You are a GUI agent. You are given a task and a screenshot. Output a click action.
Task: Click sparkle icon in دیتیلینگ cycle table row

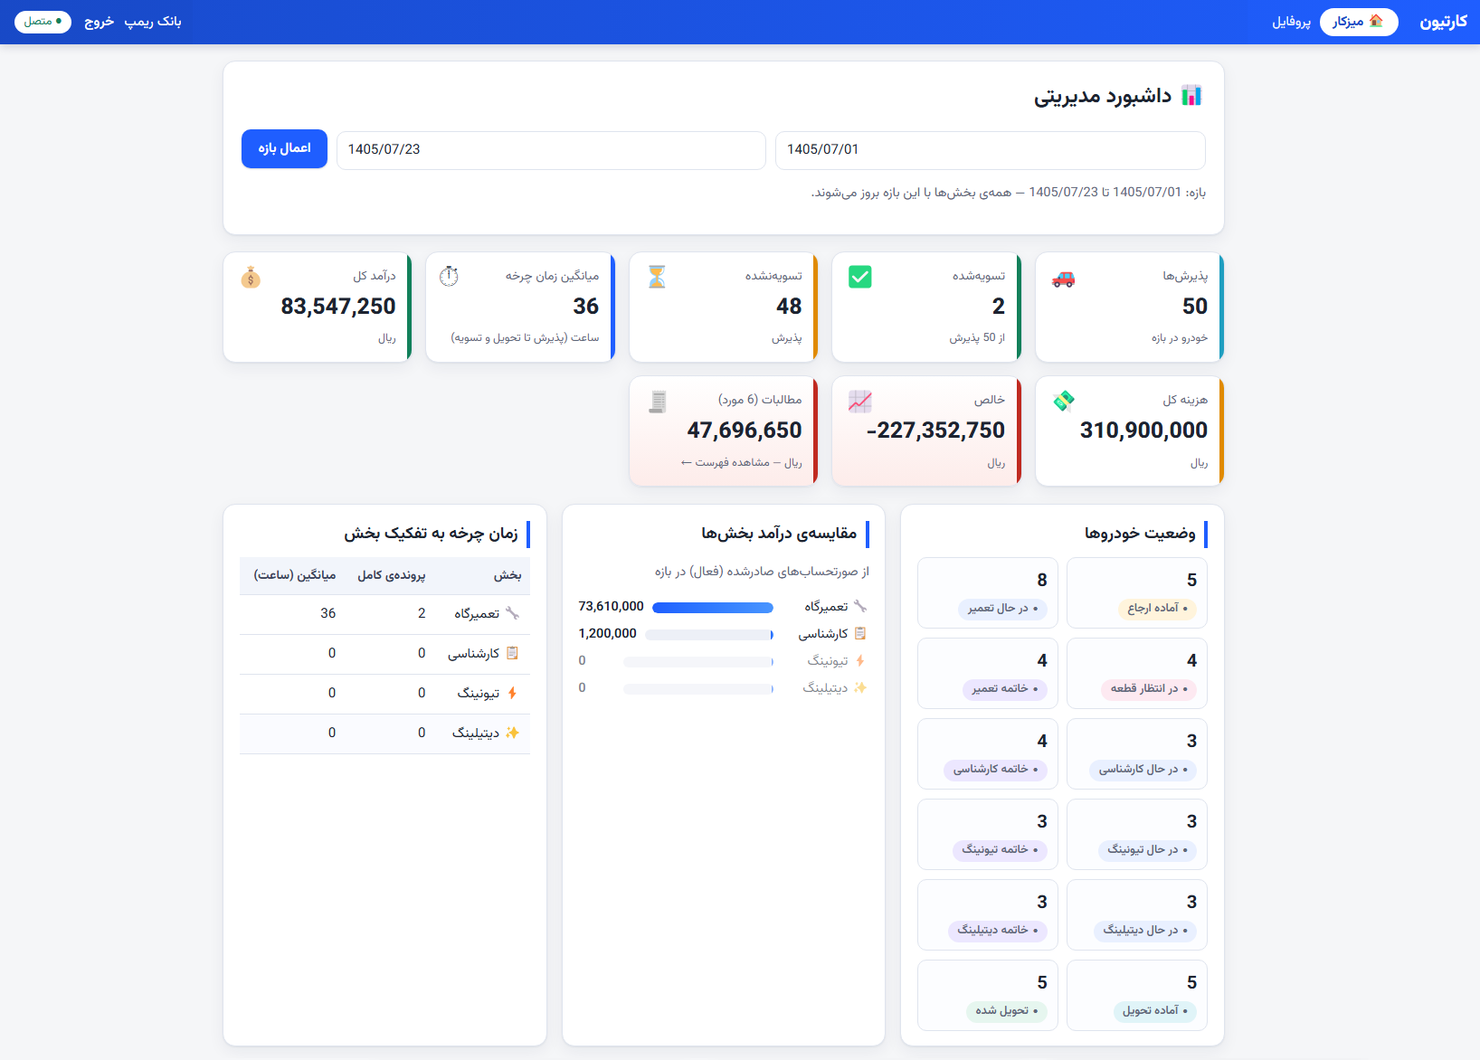pos(512,733)
